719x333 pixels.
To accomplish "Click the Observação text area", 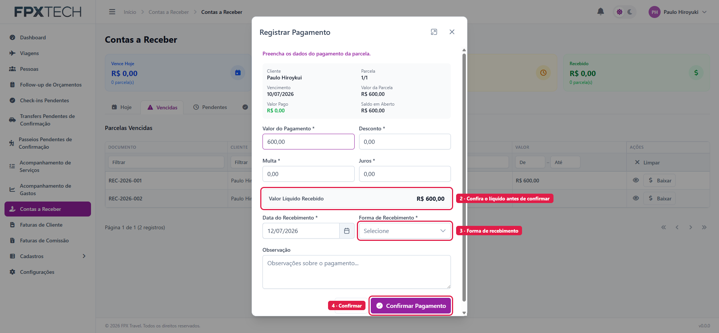I will 357,272.
